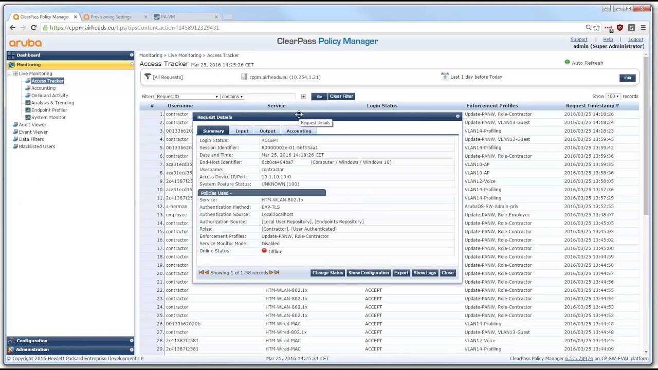Bookmark this page with the star icon
658x370 pixels.
coord(597,28)
